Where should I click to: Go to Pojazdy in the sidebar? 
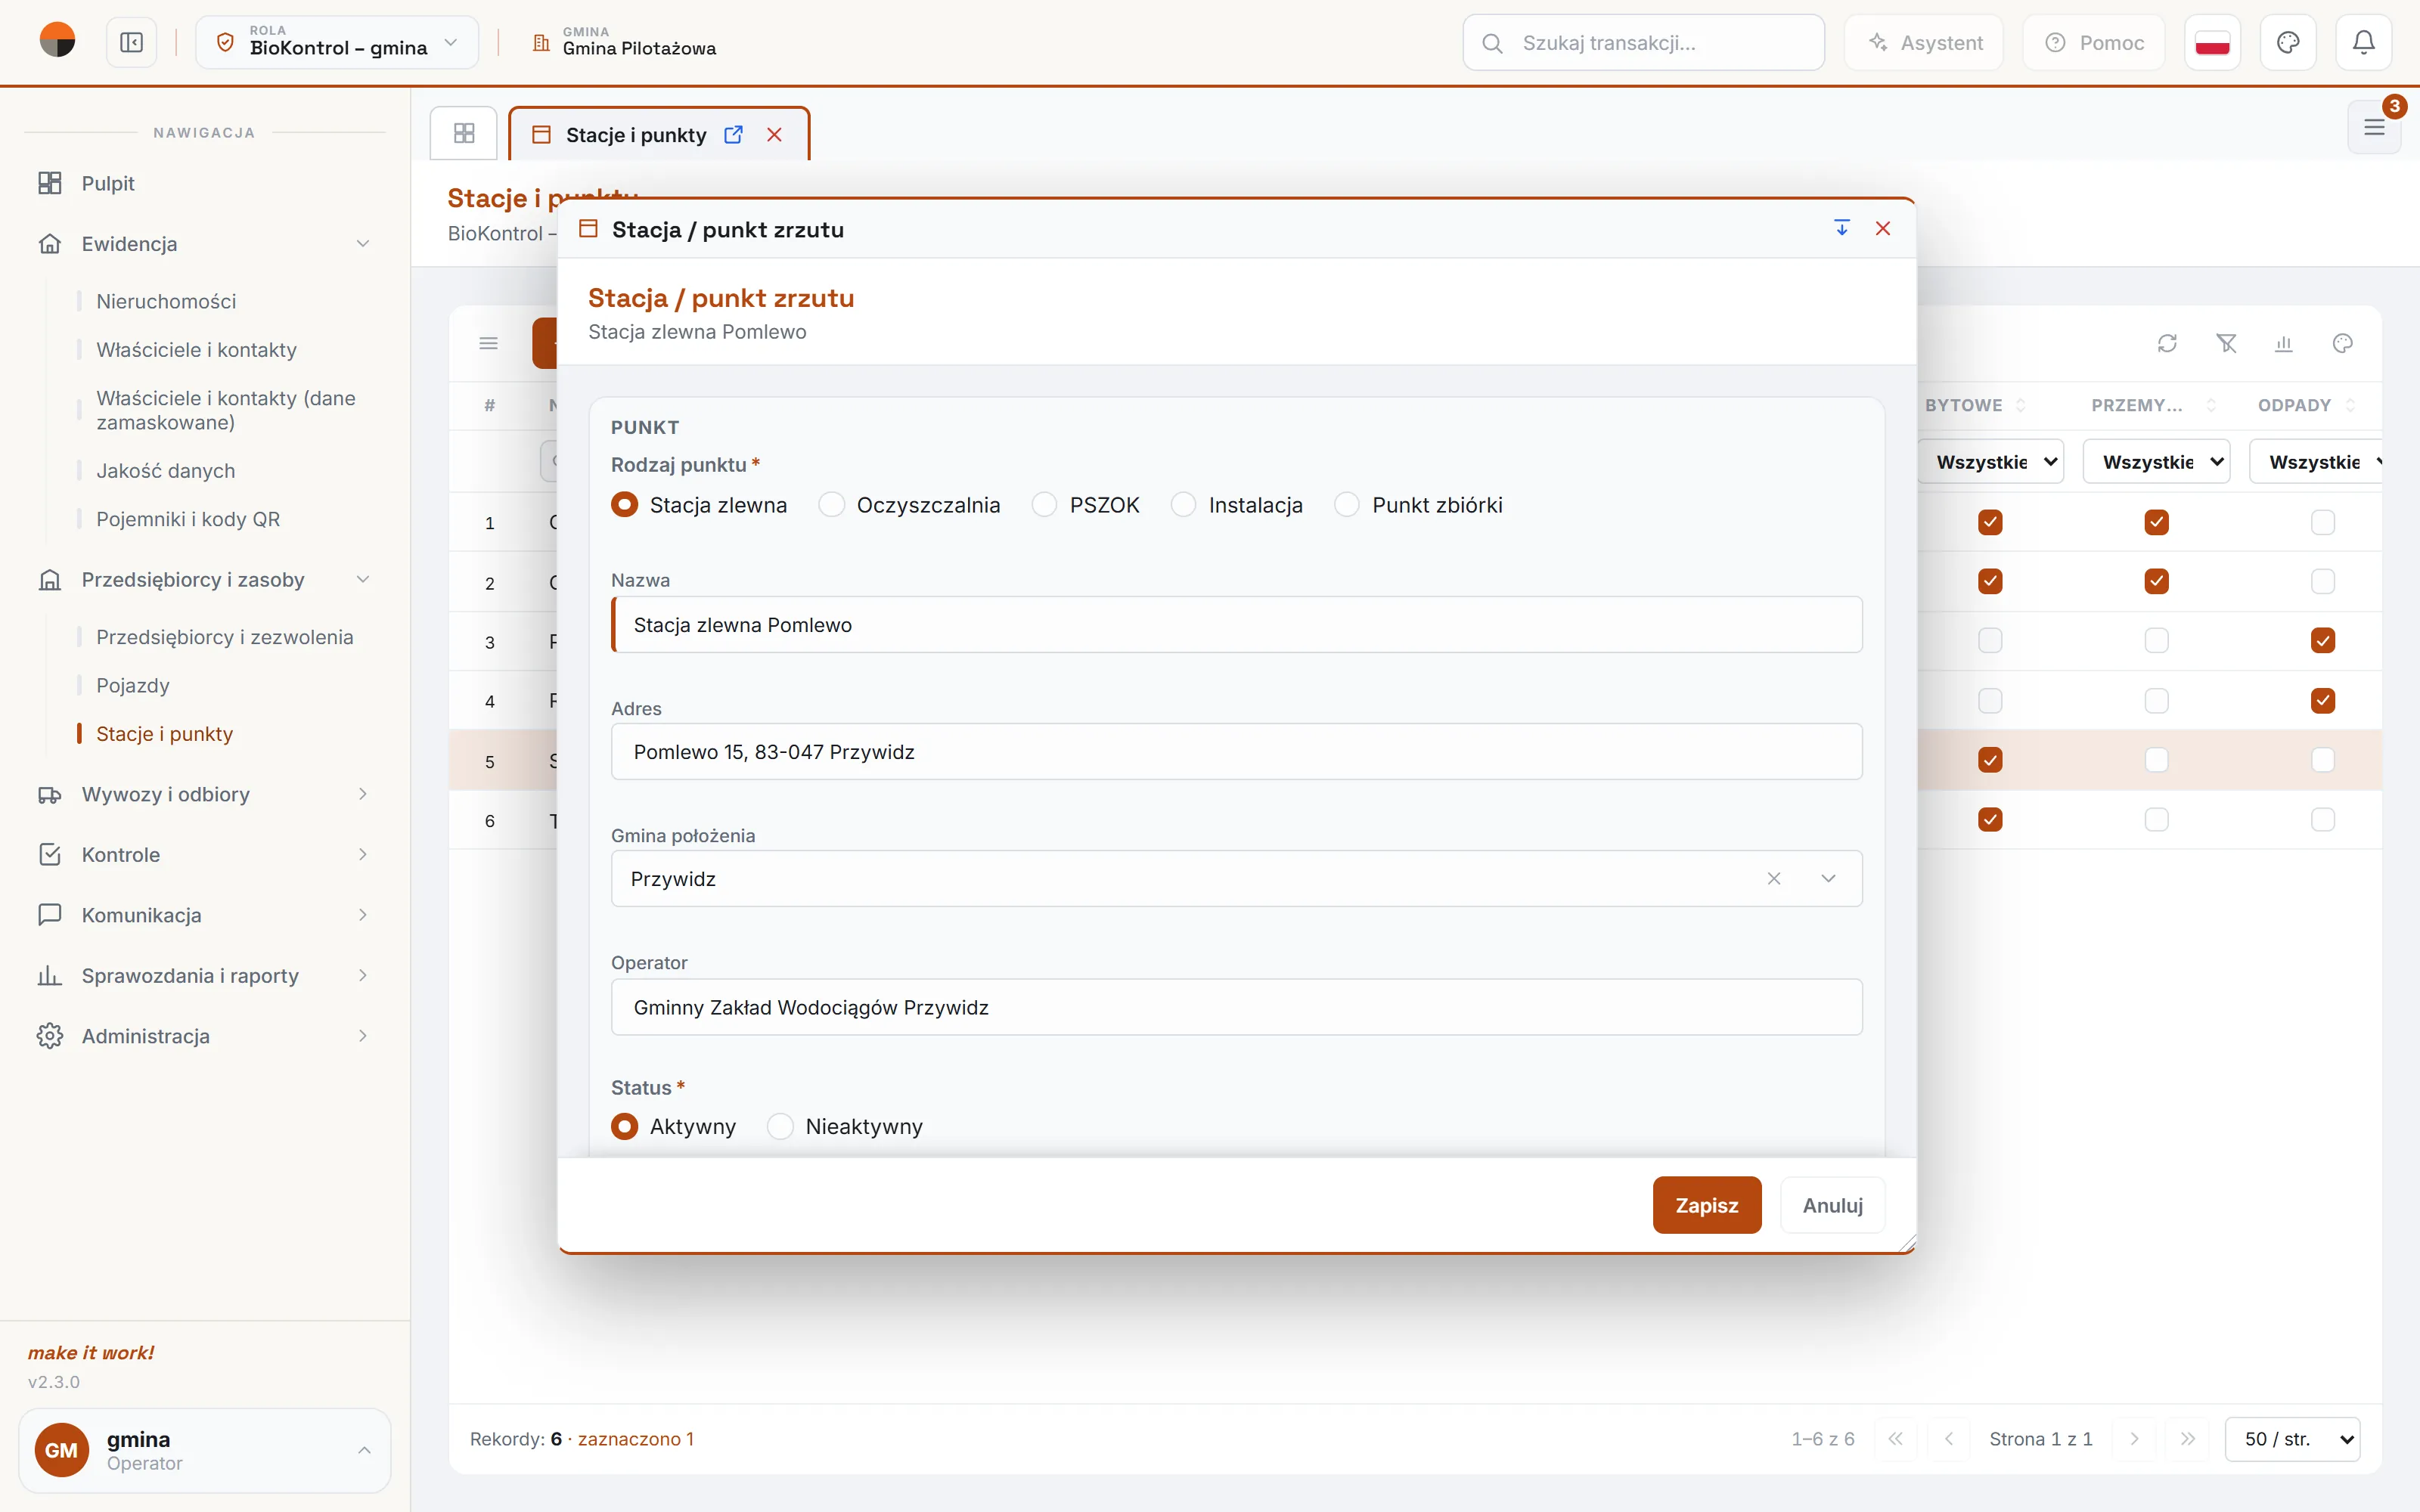point(133,685)
